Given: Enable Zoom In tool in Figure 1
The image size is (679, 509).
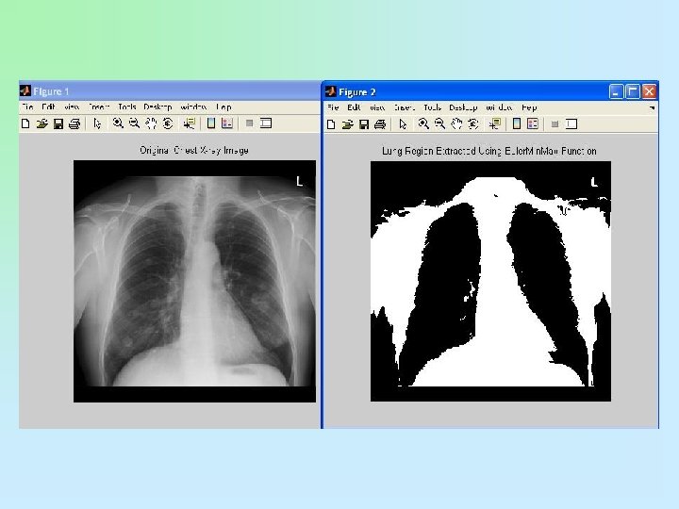Looking at the screenshot, I should coord(118,123).
